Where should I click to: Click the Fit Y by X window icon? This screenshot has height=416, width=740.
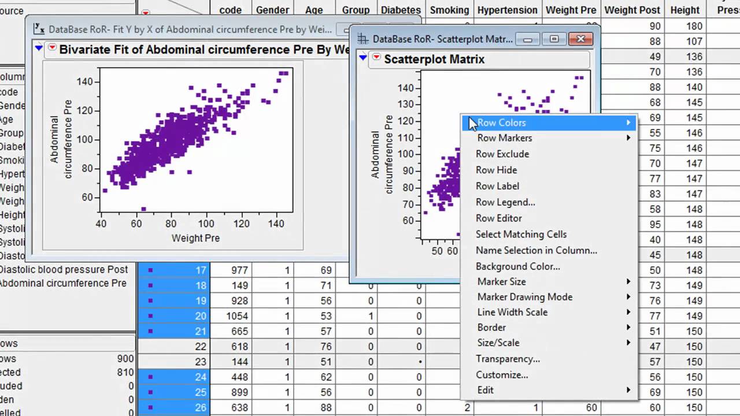(39, 29)
